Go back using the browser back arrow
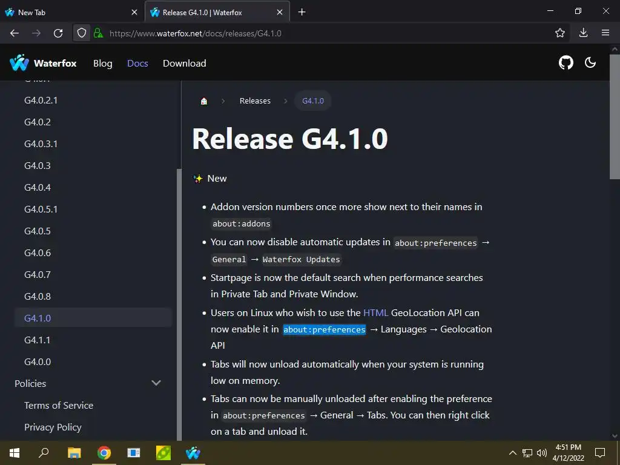Viewport: 620px width, 465px height. pos(15,33)
